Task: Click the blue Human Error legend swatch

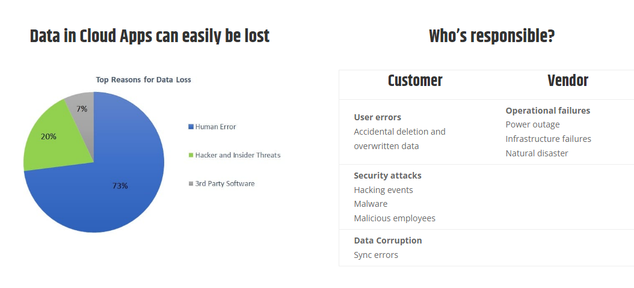Action: click(191, 127)
